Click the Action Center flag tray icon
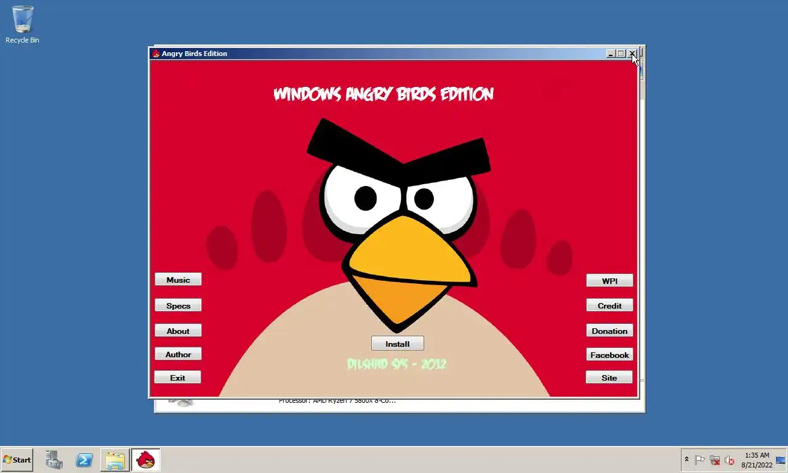The image size is (788, 473). [700, 460]
